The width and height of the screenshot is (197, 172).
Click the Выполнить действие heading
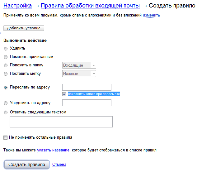click(x=25, y=41)
